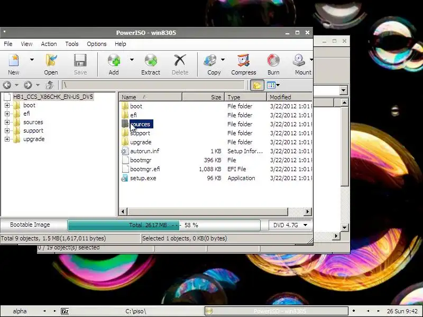Viewport: 423px width, 317px height.
Task: Select the autorun.inf file
Action: [x=144, y=151]
